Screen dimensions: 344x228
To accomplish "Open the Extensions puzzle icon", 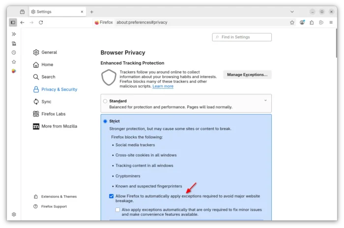I will point(312,23).
